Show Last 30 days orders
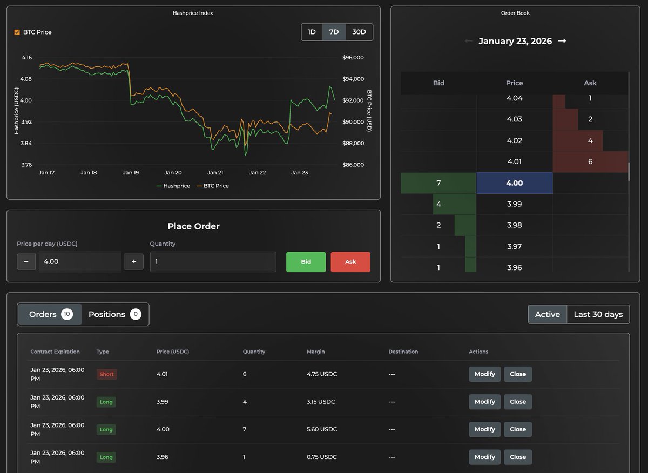The height and width of the screenshot is (473, 648). [x=598, y=314]
